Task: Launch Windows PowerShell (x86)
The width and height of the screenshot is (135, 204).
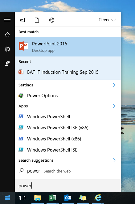Action: coord(68,139)
